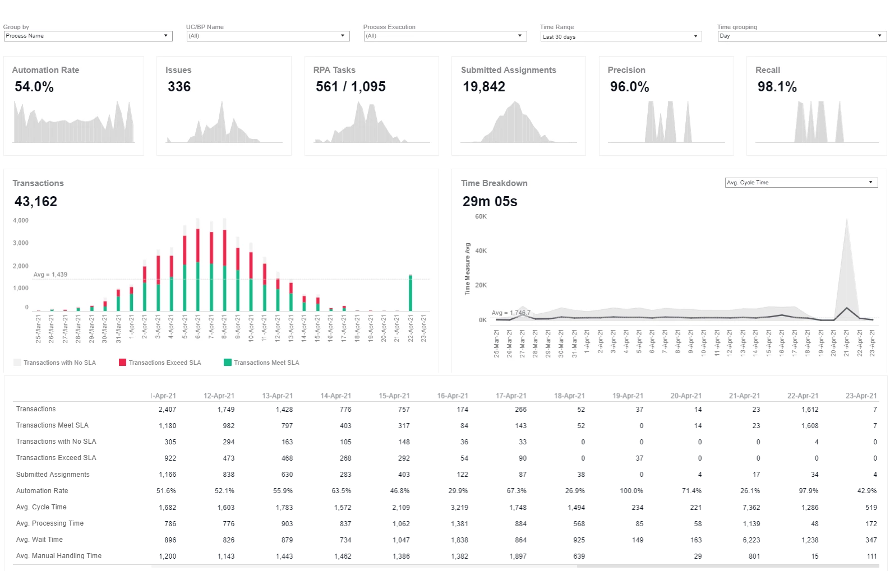Click the RPA Tasks value 561 / 1,095
Screen dimensions: 890x571
(x=351, y=87)
